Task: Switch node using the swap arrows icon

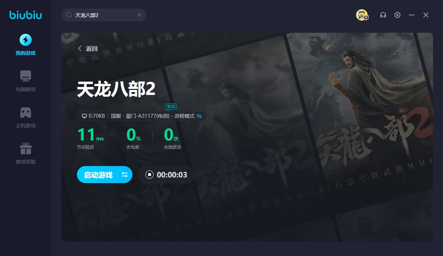Action: 199,116
